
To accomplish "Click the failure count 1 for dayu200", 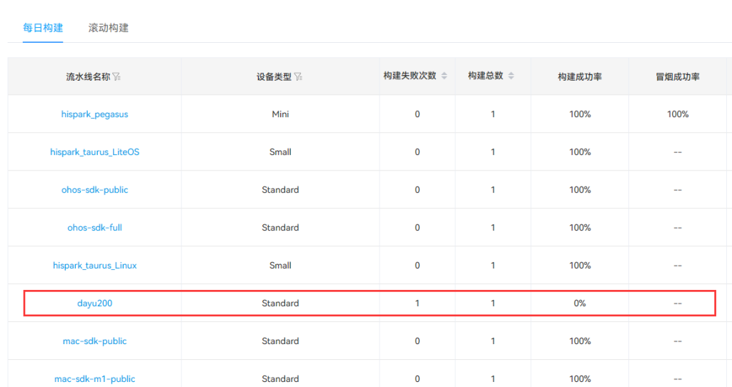I will click(417, 303).
